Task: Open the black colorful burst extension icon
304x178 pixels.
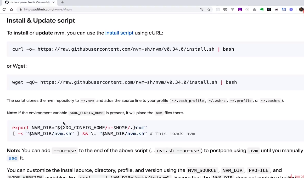Action: 269,9
